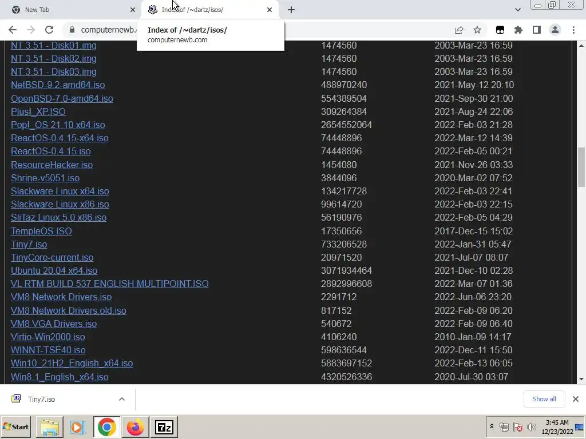586x439 pixels.
Task: Click VM8 VGA Drivers.iso link
Action: tap(54, 324)
